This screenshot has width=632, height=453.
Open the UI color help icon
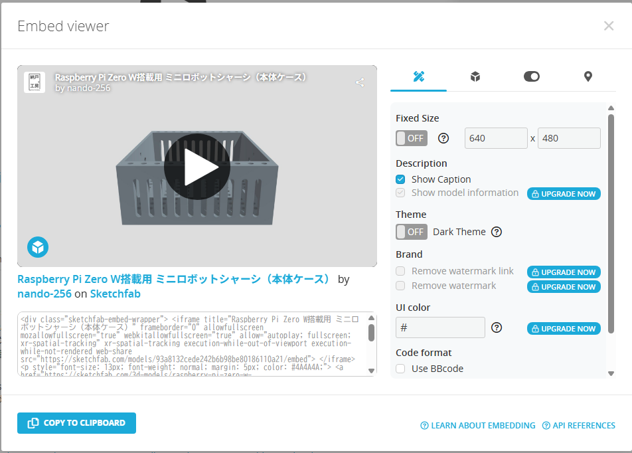coord(497,327)
